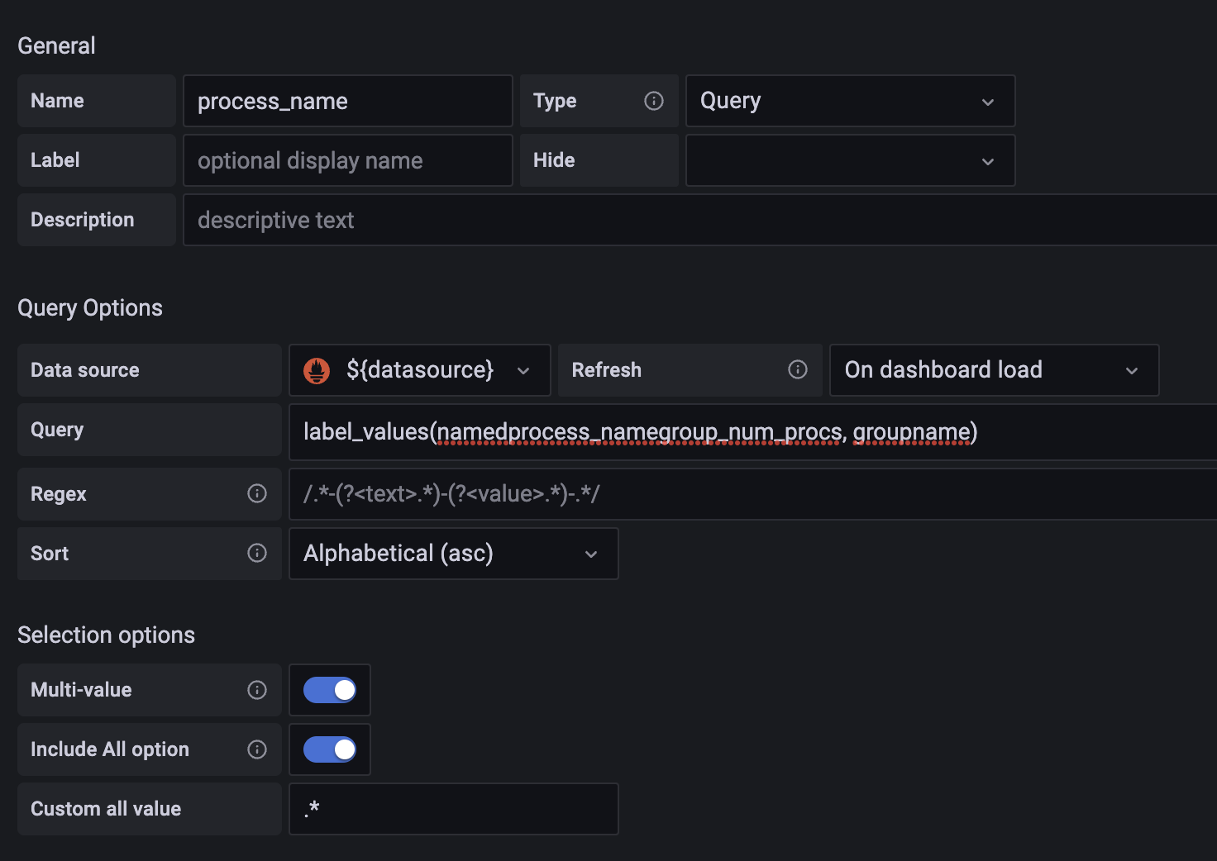Open the variable Type dropdown
1217x861 pixels.
[849, 101]
